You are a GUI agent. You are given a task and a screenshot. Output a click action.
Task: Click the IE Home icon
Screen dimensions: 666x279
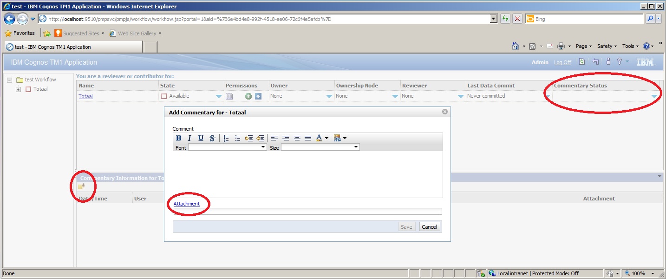[x=515, y=46]
